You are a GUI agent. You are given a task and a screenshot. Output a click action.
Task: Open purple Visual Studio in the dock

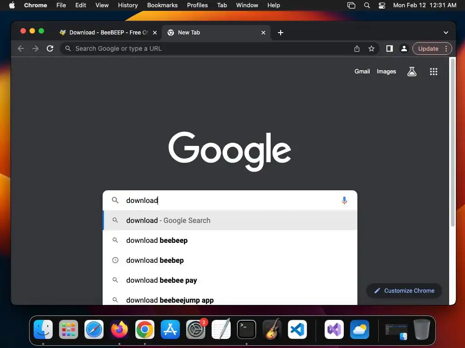pos(334,329)
